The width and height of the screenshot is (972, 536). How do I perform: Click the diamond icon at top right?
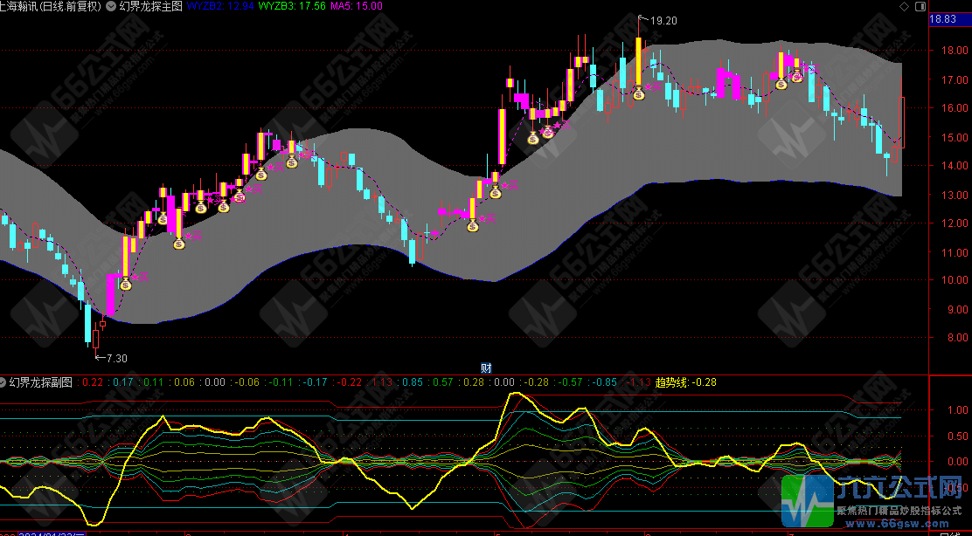903,6
